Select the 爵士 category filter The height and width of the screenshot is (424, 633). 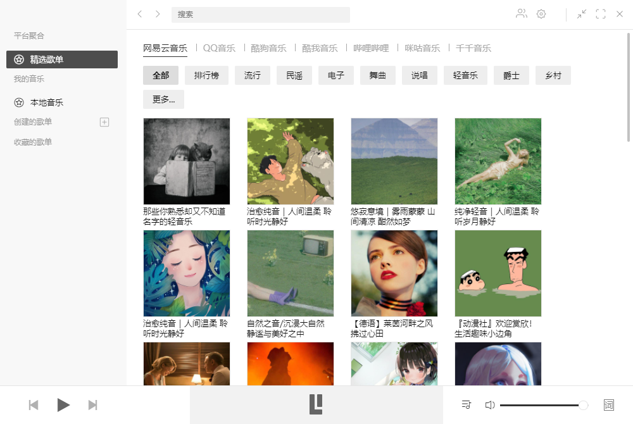511,75
